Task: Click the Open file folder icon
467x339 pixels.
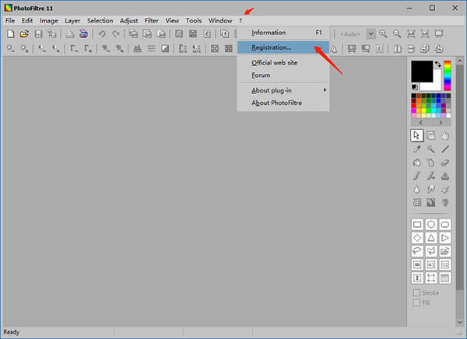Action: 24,33
